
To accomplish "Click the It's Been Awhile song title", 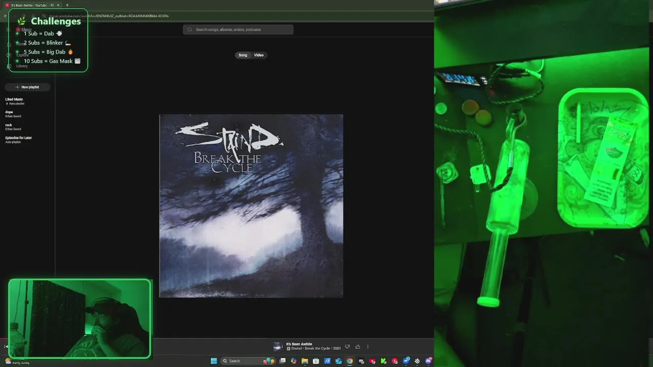I will click(299, 344).
